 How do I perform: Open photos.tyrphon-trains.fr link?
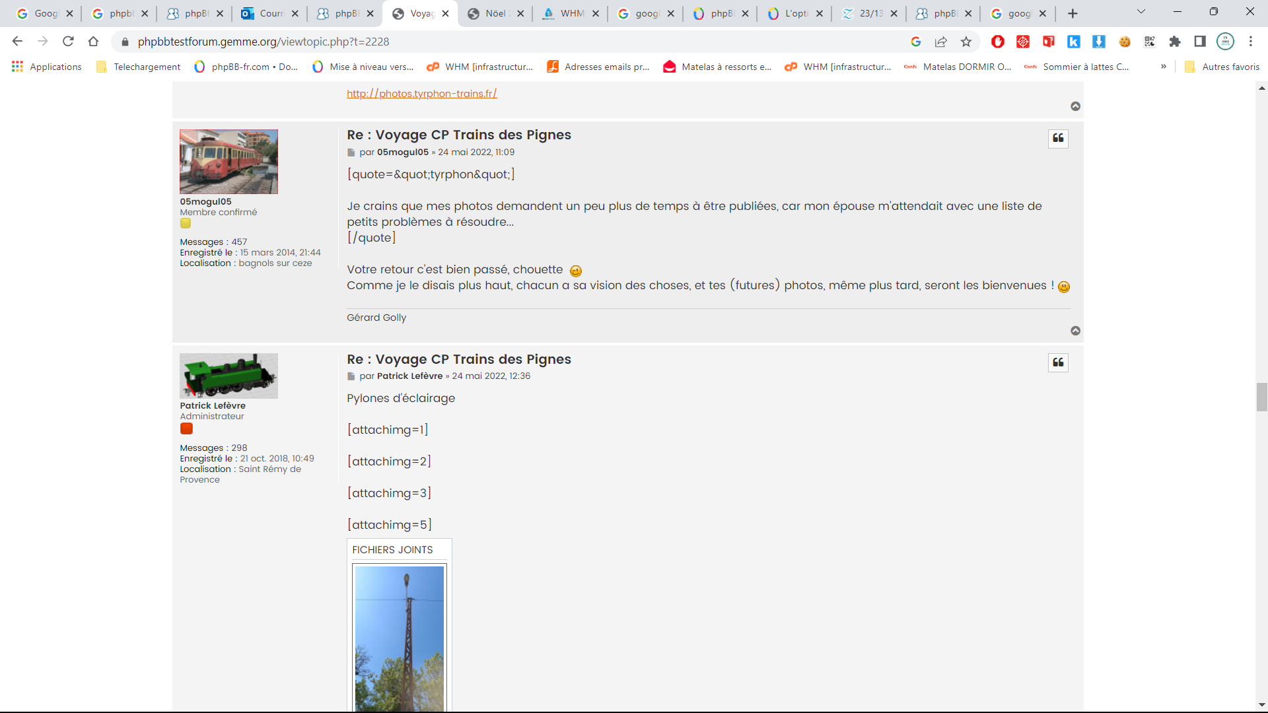[x=421, y=94]
